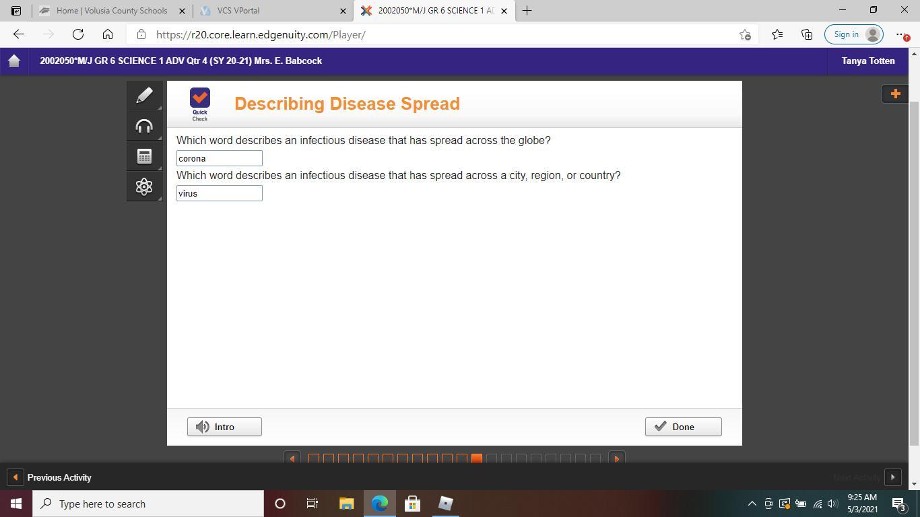Refresh the current page
The height and width of the screenshot is (517, 920).
78,34
